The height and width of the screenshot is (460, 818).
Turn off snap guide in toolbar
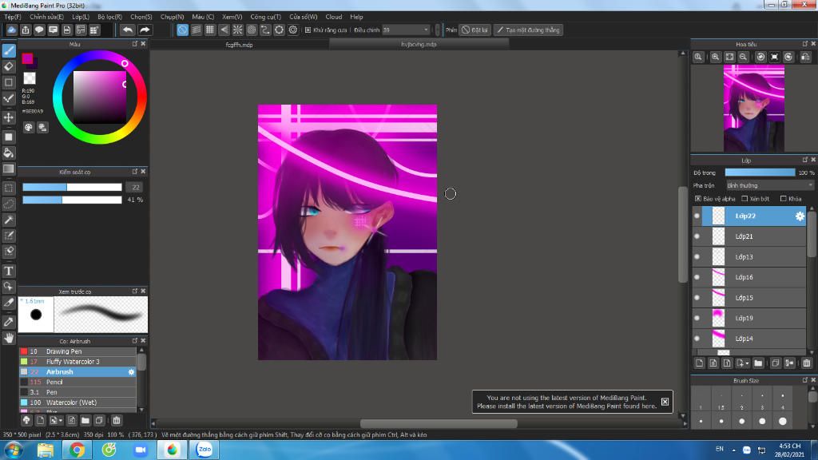[182, 30]
